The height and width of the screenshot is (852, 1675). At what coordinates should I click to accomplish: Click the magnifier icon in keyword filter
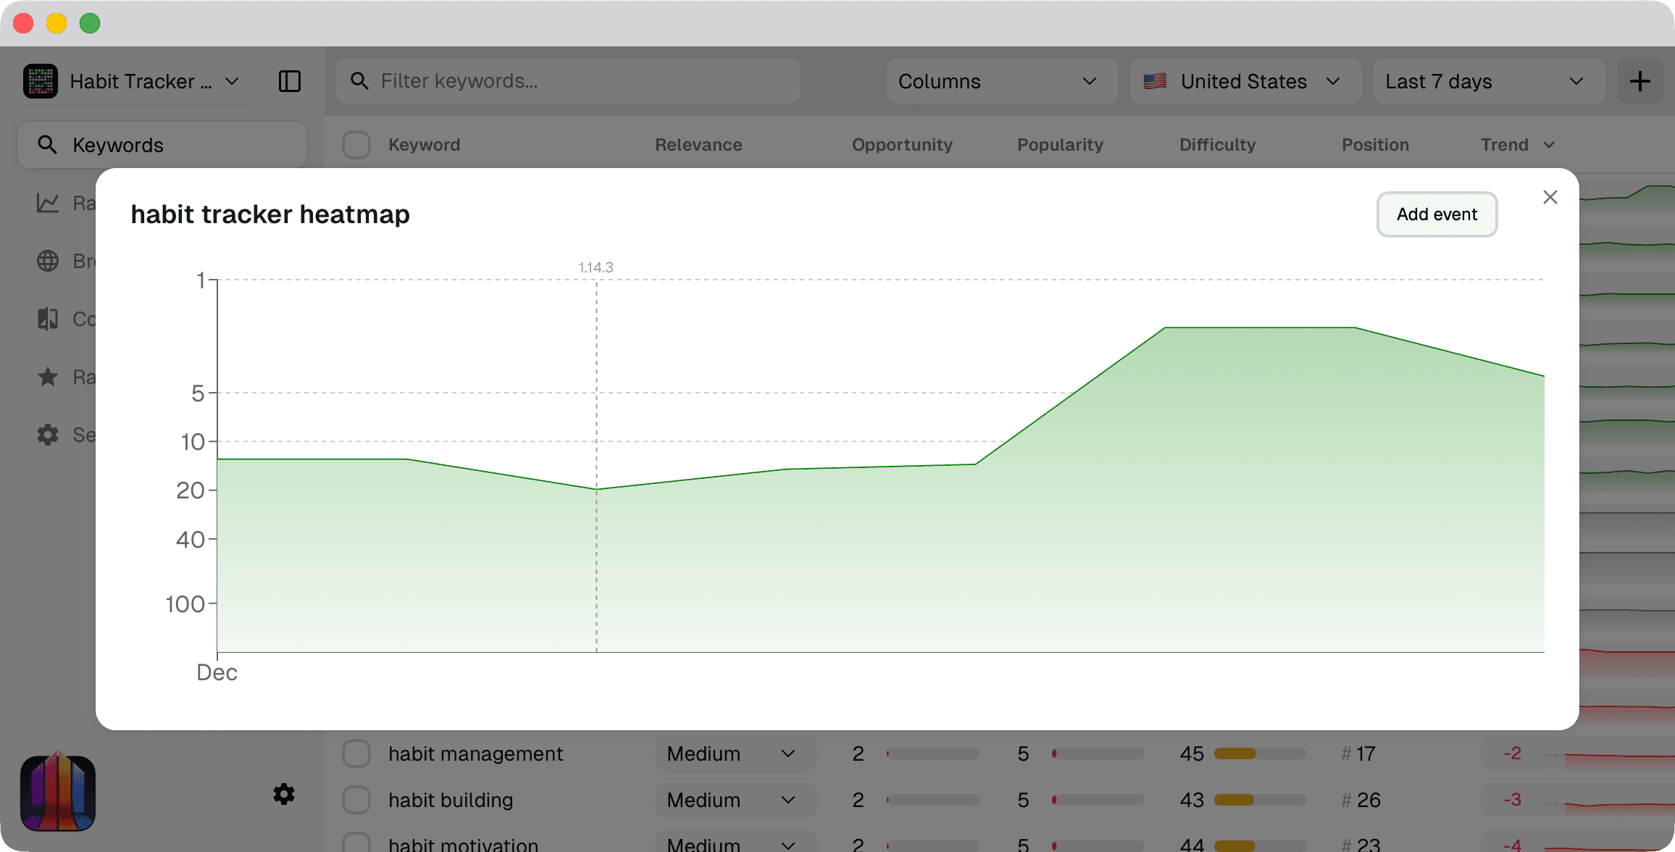pyautogui.click(x=360, y=81)
